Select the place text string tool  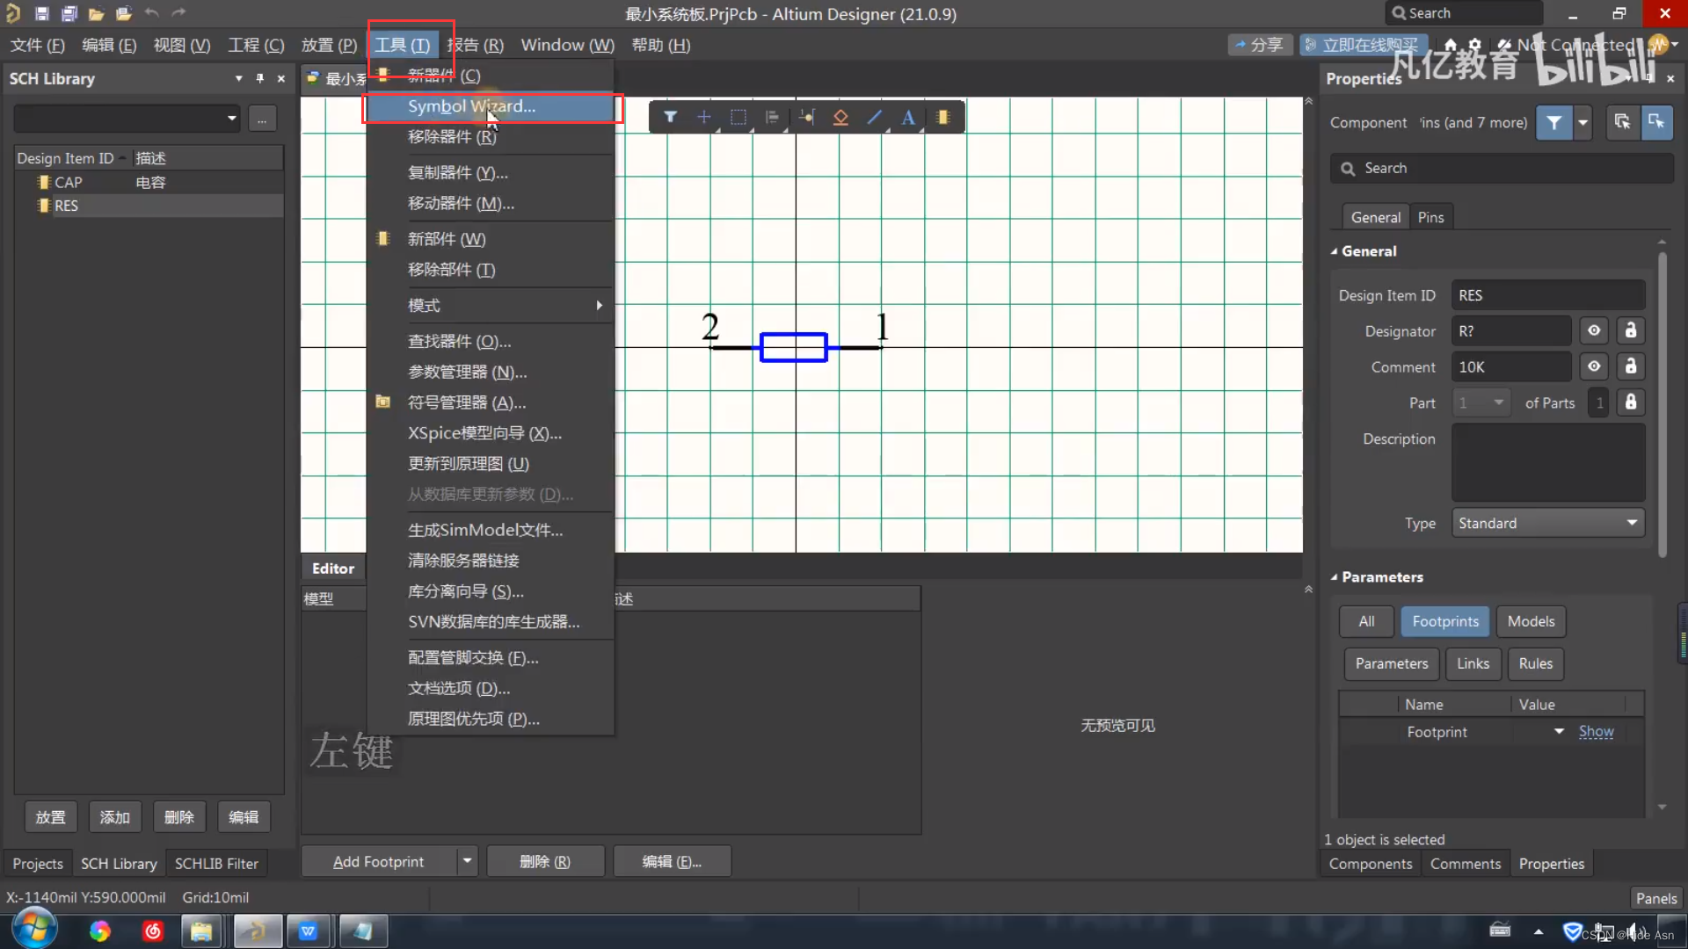[908, 117]
